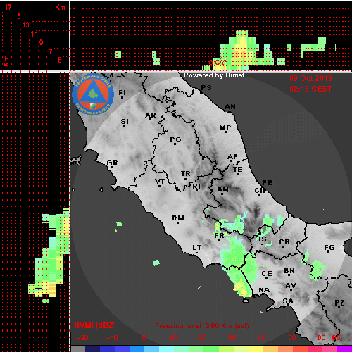Click the magenta swatch below 65 dBZ
Viewport: 352px width, 352px height.
tap(344, 348)
